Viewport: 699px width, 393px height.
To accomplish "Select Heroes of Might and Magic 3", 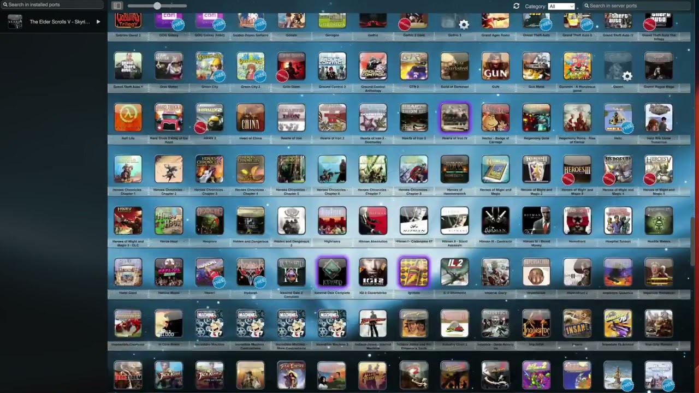I will [577, 169].
